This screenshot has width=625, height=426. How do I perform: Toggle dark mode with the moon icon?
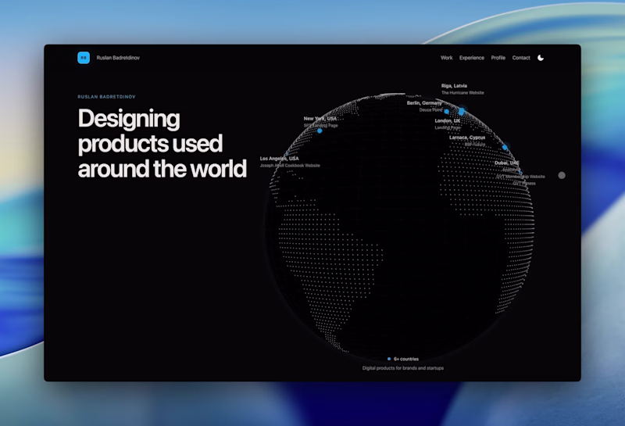click(541, 58)
